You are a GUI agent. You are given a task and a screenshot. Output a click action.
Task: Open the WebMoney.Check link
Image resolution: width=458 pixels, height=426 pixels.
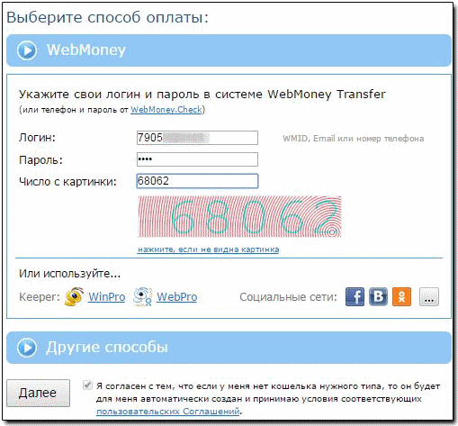(166, 110)
